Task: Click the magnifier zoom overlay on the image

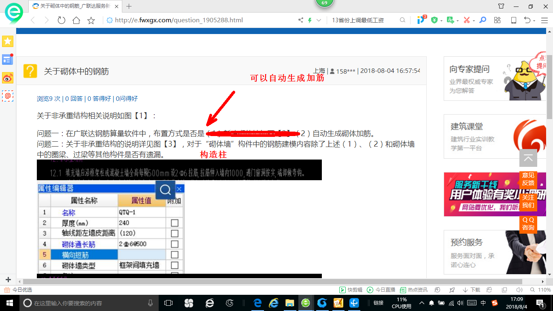Action: pos(165,190)
